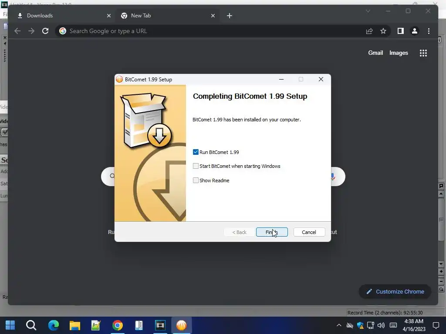Screen dimensions: 446x334
Task: Open Google Chrome taskbar icon
Action: point(118,325)
